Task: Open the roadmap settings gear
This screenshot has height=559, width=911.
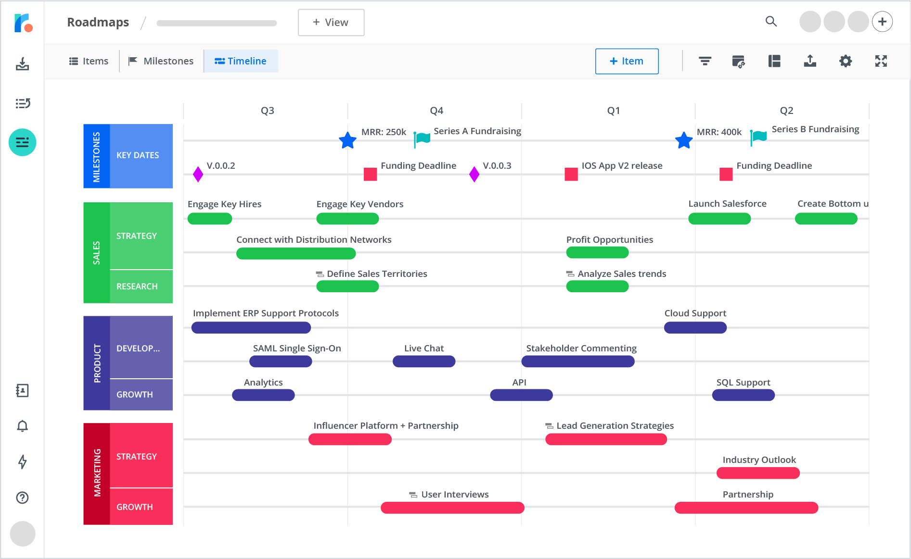Action: click(846, 61)
